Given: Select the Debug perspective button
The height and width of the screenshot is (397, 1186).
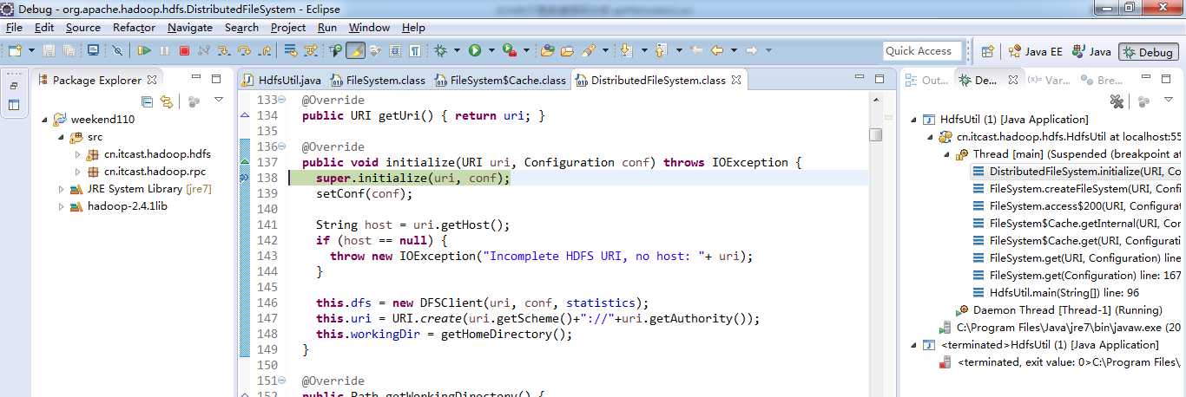Looking at the screenshot, I should pyautogui.click(x=1148, y=52).
